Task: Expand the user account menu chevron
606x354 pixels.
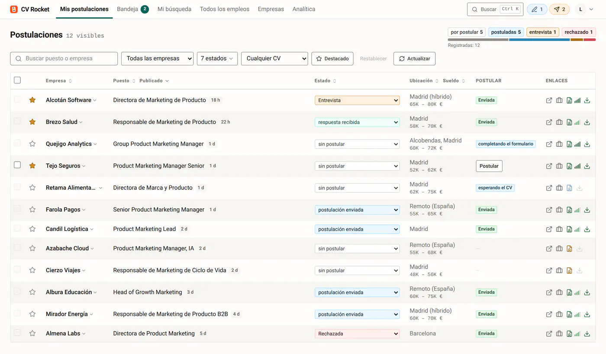Action: [x=591, y=10]
